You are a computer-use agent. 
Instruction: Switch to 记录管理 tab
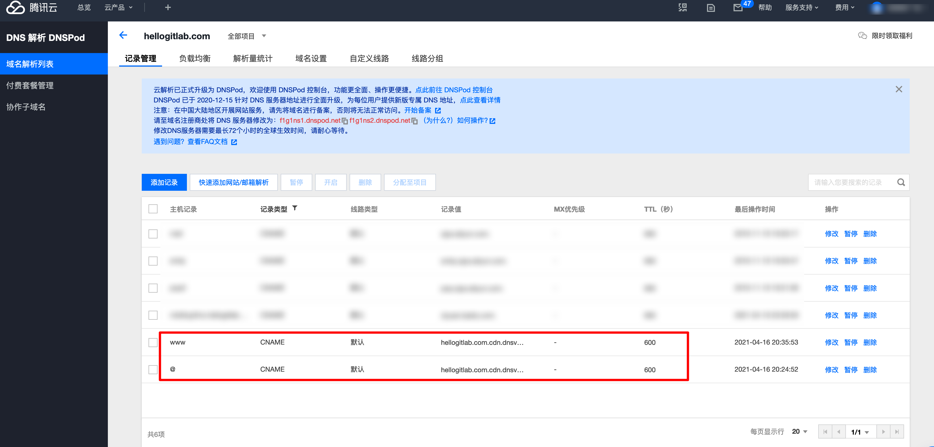point(141,58)
